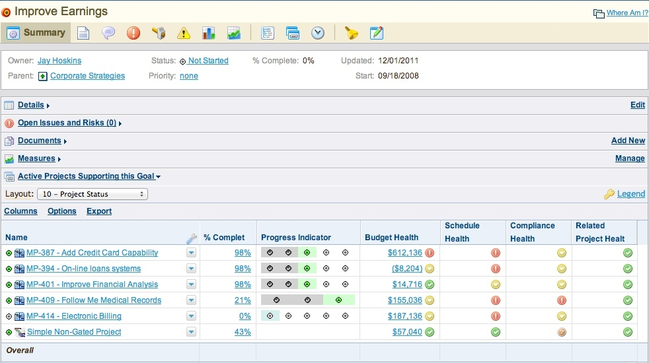Image resolution: width=649 pixels, height=363 pixels.
Task: Open the red issues exclamation icon in toolbar
Action: 134,33
